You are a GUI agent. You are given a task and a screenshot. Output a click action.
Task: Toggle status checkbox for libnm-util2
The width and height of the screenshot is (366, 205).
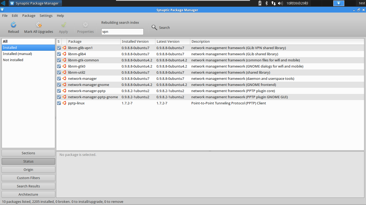[59, 72]
